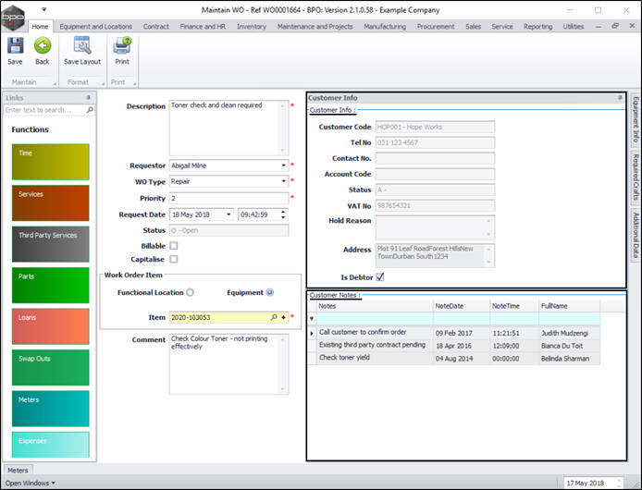Viewport: 642px width, 490px height.
Task: Click into the Description text box
Action: (x=228, y=128)
